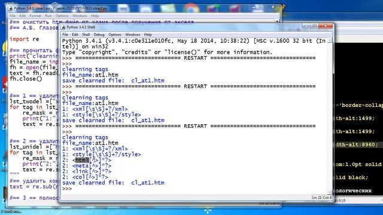
Task: Click the last '1: <xml[\s\S]+?/xml>' line
Action: coord(95,149)
